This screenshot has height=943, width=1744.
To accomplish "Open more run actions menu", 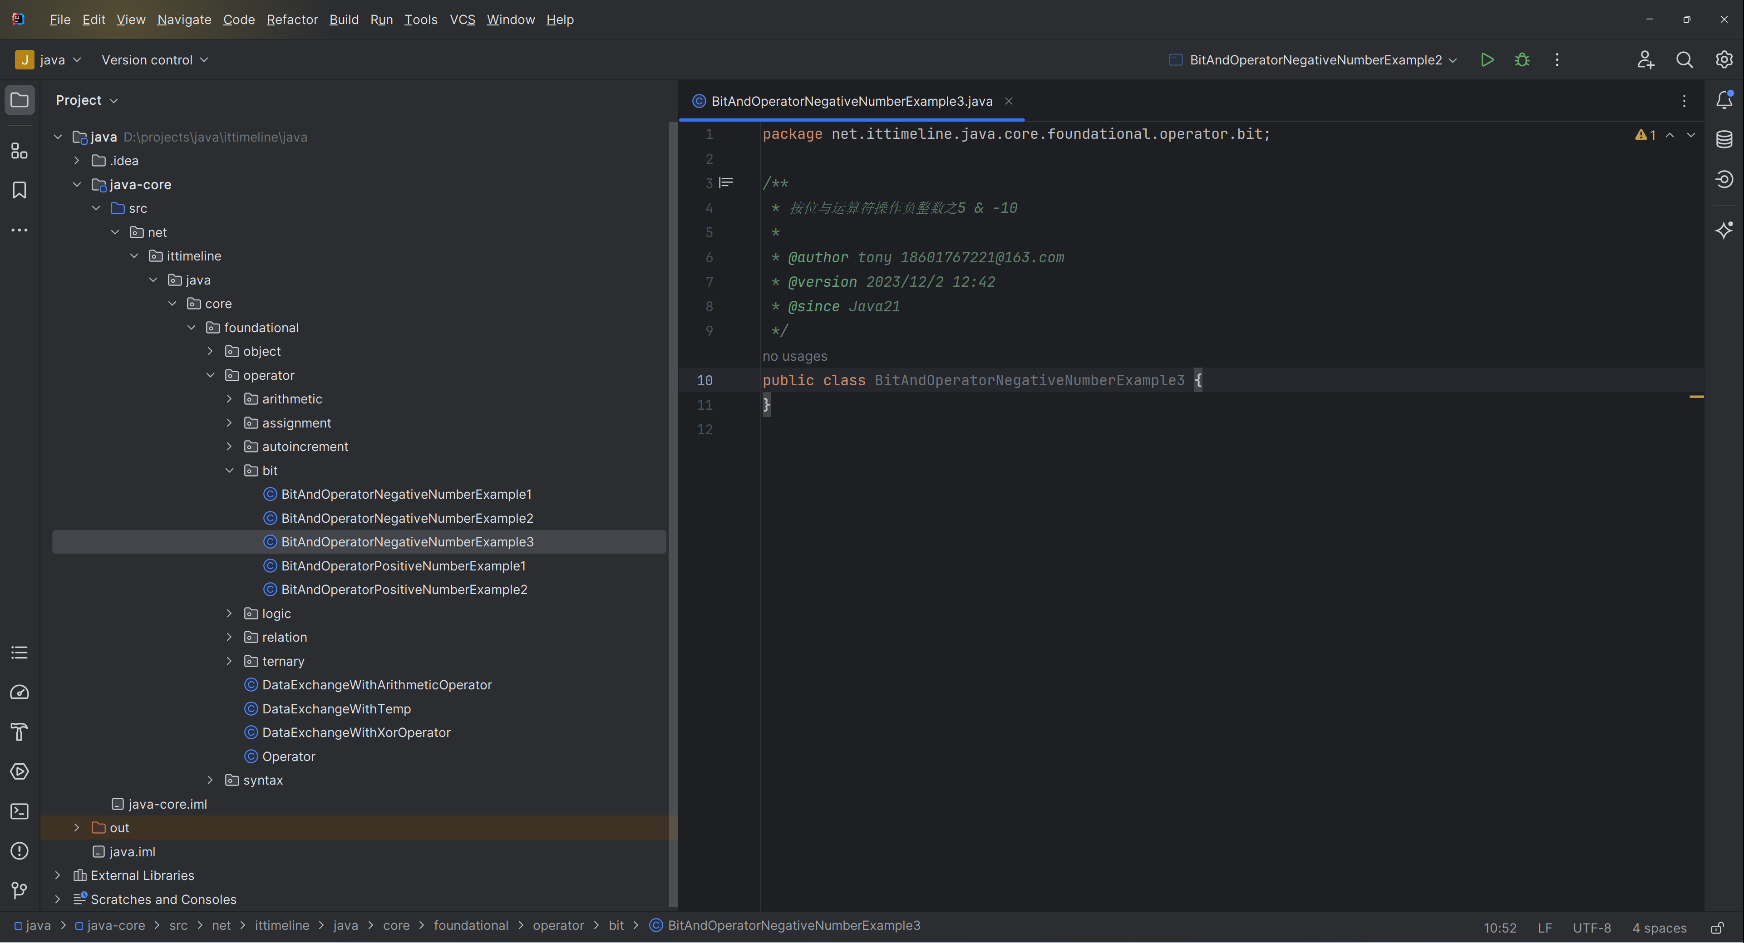I will [x=1557, y=59].
